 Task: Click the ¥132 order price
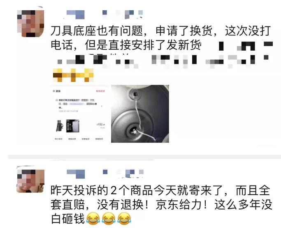point(101,124)
